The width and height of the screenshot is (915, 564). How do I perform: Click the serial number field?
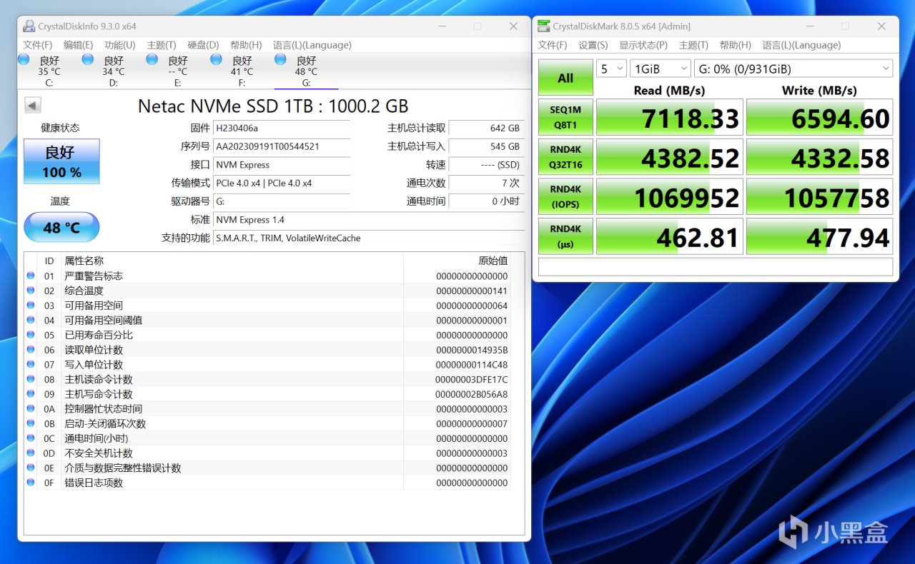coord(282,146)
